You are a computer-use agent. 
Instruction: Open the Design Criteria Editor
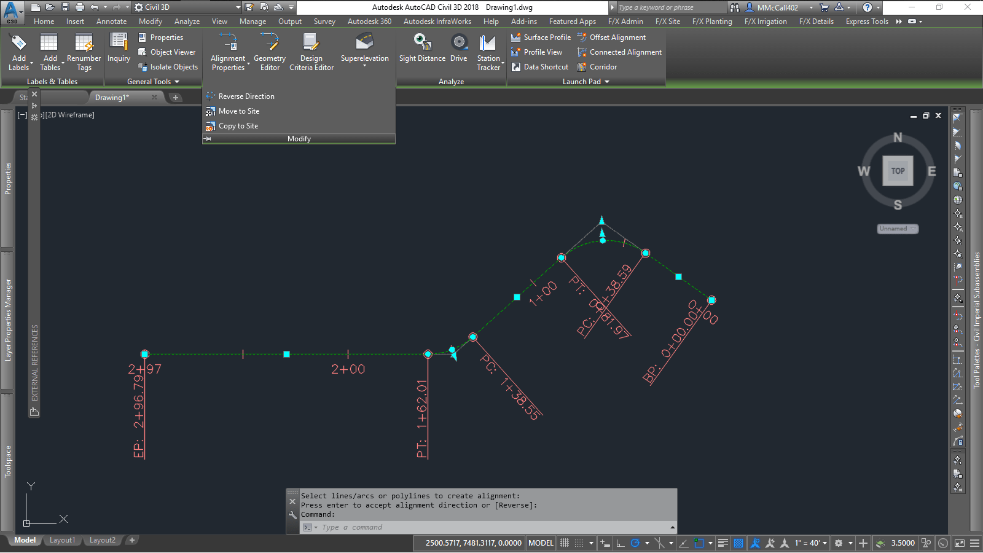click(x=311, y=52)
